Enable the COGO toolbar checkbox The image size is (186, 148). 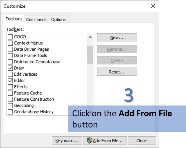[x=10, y=37]
